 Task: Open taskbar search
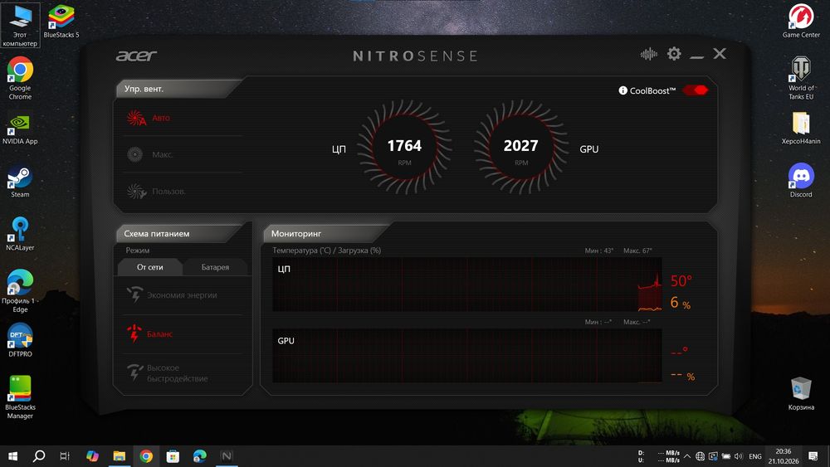pos(39,456)
